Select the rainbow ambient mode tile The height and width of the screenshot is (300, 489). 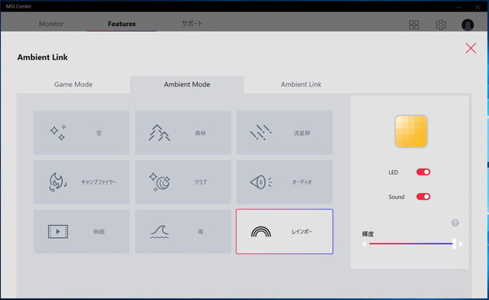(x=284, y=232)
